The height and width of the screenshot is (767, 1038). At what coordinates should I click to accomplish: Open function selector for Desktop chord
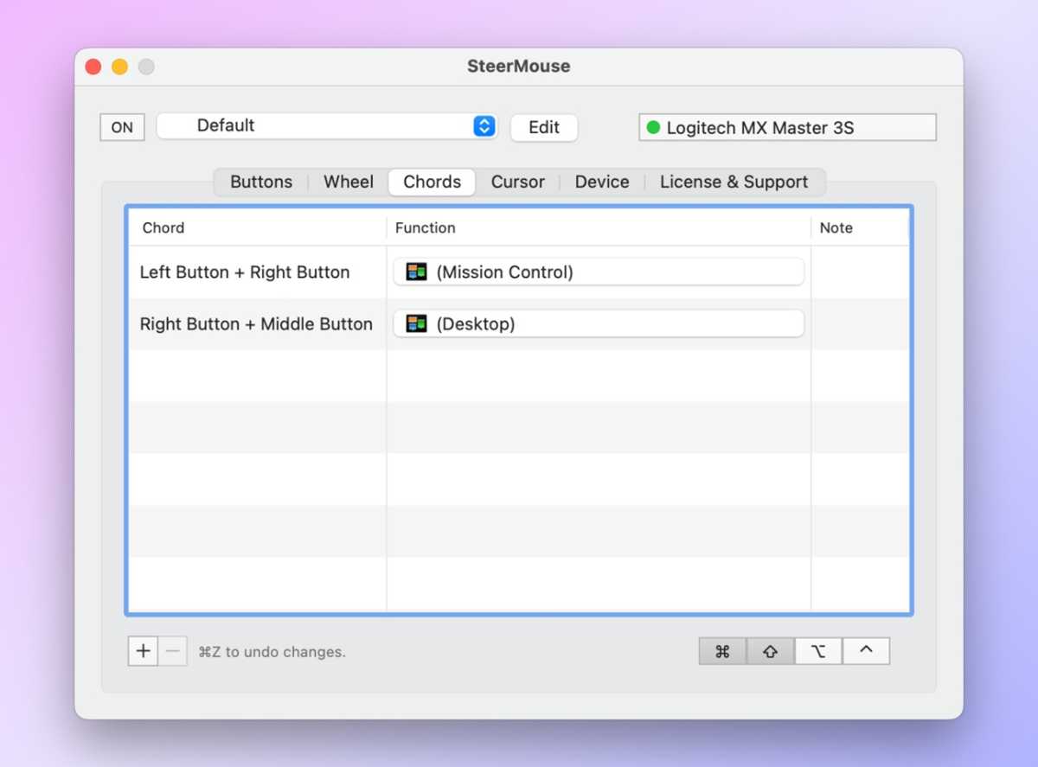click(599, 323)
